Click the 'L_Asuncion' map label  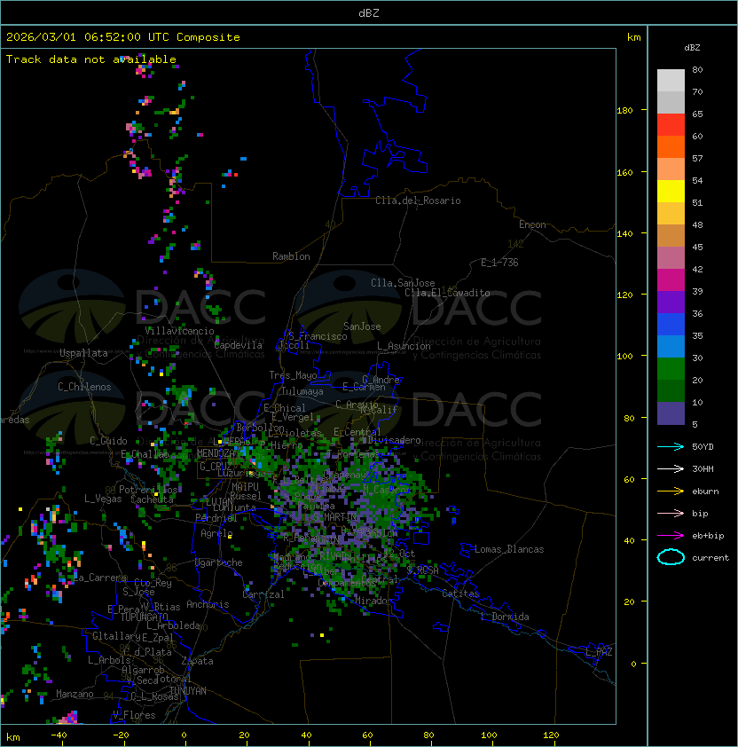[x=404, y=346]
